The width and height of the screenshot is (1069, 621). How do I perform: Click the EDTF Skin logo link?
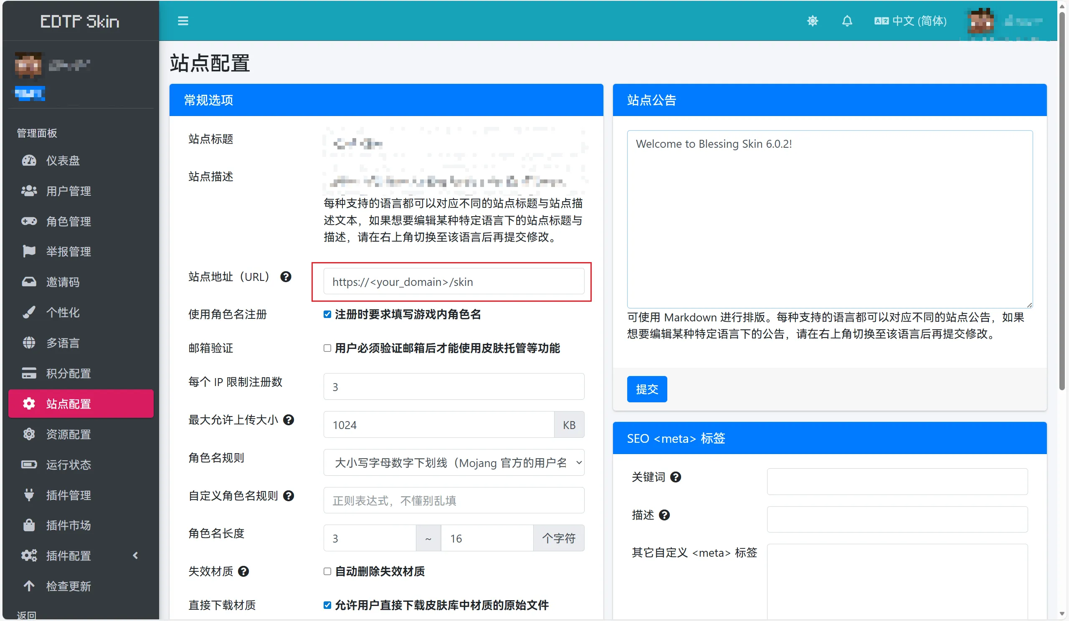tap(80, 21)
